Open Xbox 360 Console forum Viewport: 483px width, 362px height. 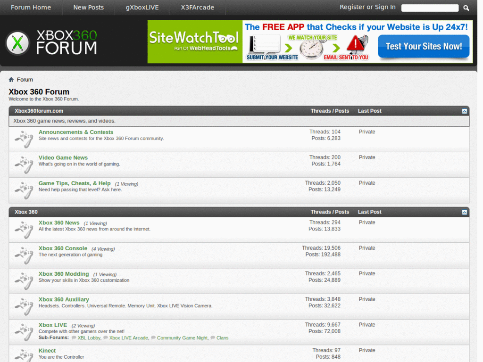click(x=63, y=248)
